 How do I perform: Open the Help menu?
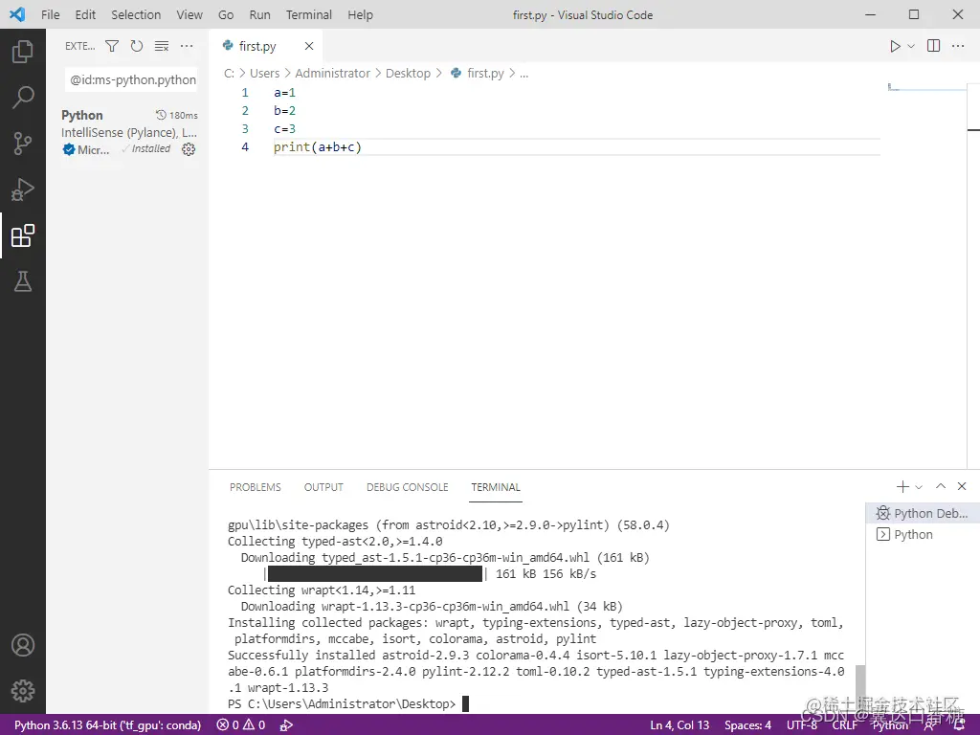point(360,14)
